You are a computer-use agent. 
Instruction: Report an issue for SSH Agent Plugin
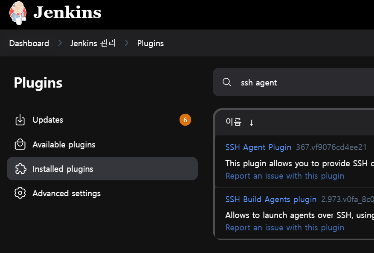click(285, 176)
